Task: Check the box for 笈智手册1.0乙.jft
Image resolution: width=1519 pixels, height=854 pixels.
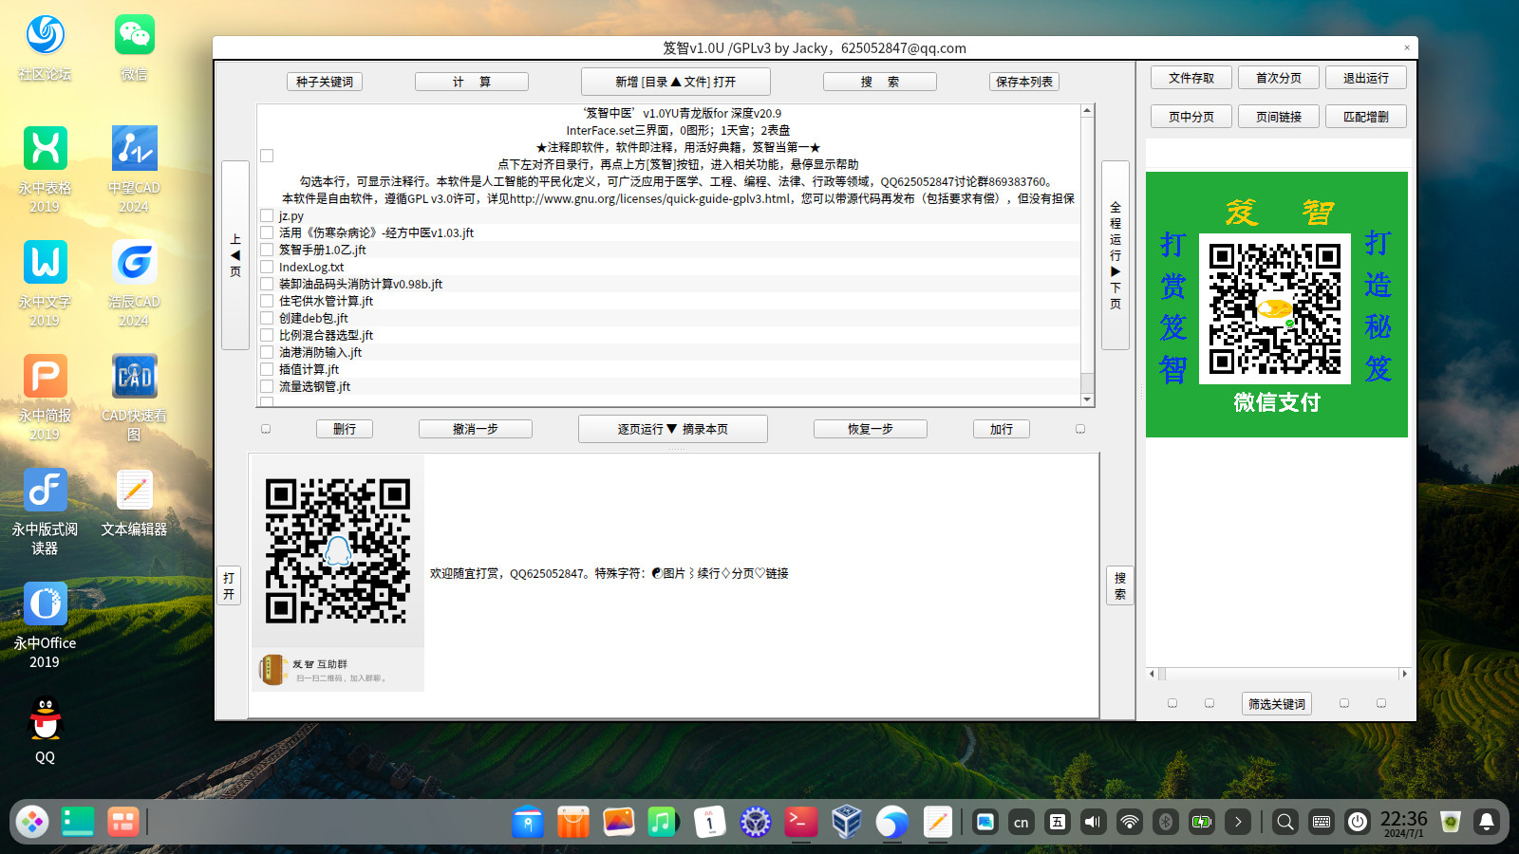Action: [267, 250]
